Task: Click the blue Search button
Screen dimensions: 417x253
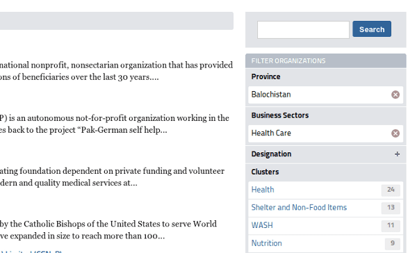Action: tap(372, 29)
